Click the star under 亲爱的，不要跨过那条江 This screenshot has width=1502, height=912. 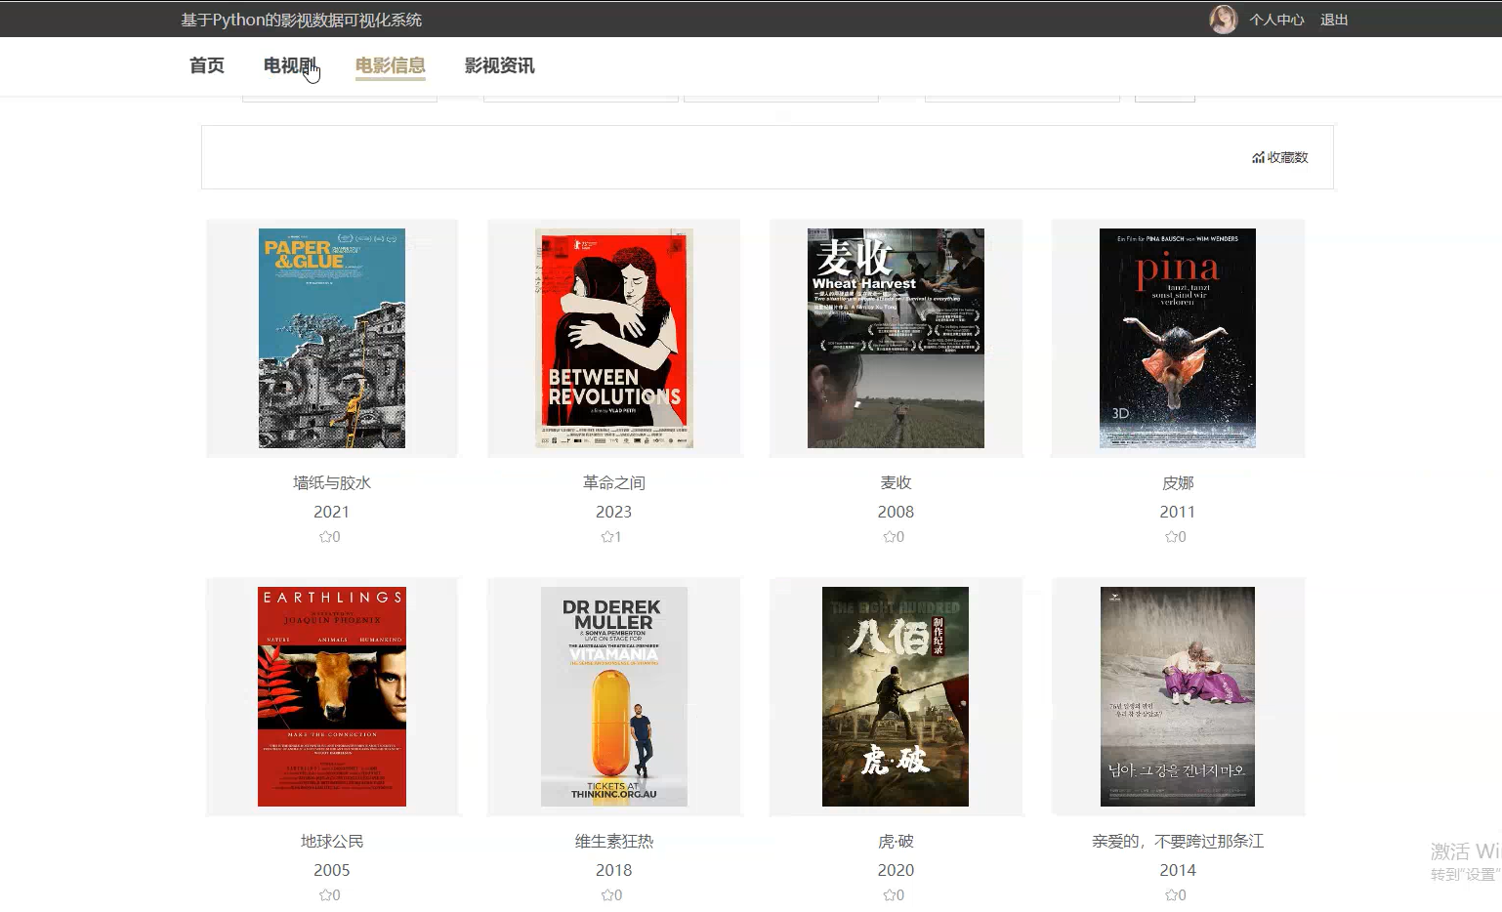1171,895
